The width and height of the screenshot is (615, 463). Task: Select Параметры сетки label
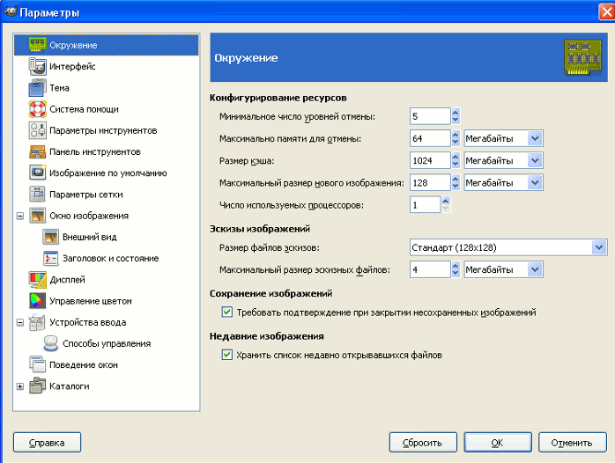point(86,195)
